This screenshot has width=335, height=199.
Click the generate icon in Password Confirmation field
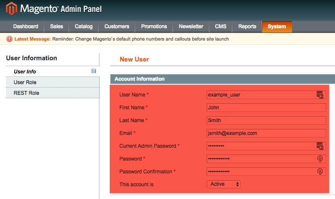point(320,172)
